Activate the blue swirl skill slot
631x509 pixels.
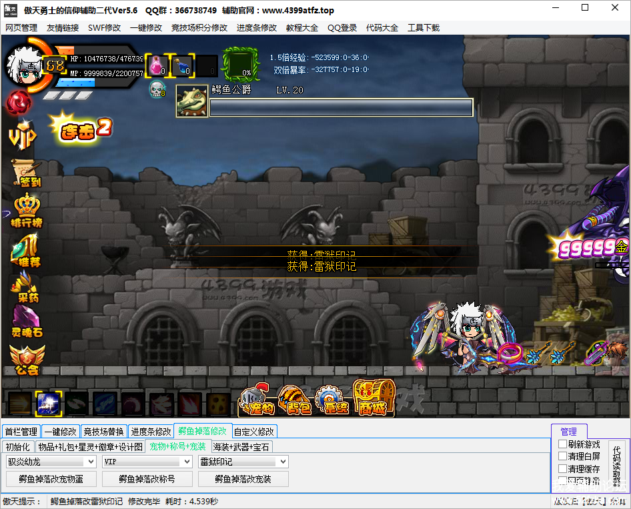pos(105,404)
